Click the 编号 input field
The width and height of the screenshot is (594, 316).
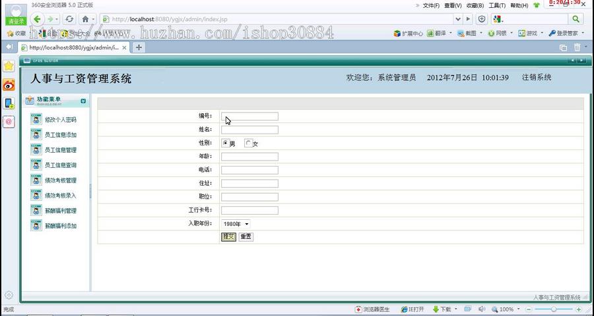[249, 116]
